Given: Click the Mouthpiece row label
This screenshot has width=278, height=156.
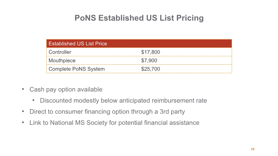Looking at the screenshot, I should pyautogui.click(x=62, y=60).
